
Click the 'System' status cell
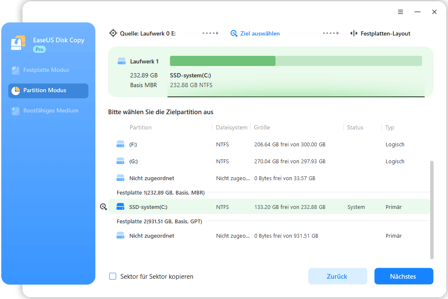coord(356,207)
